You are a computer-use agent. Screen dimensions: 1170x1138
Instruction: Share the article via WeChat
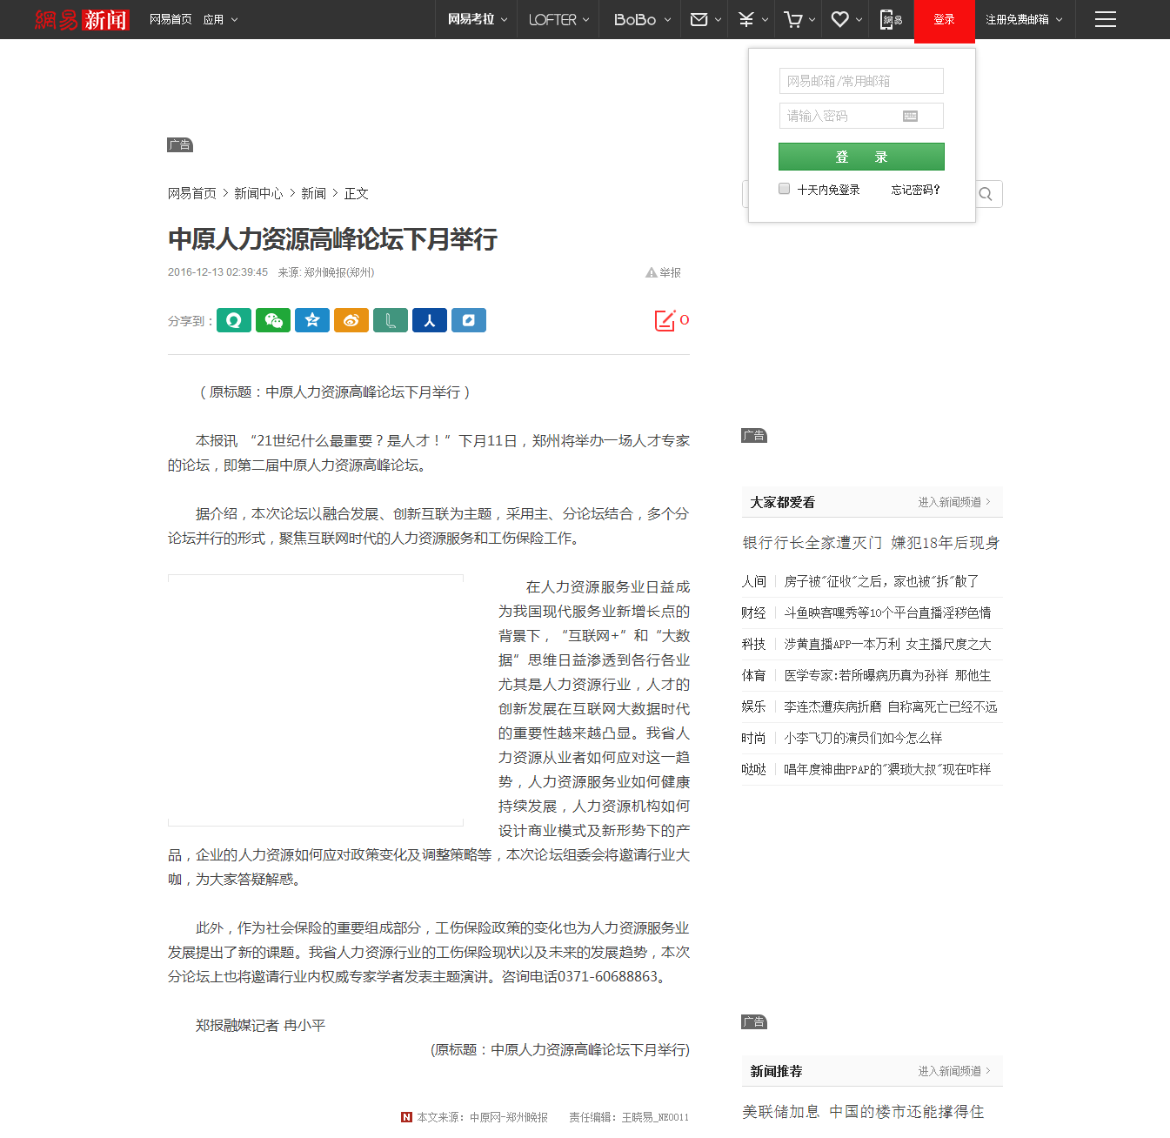tap(273, 320)
